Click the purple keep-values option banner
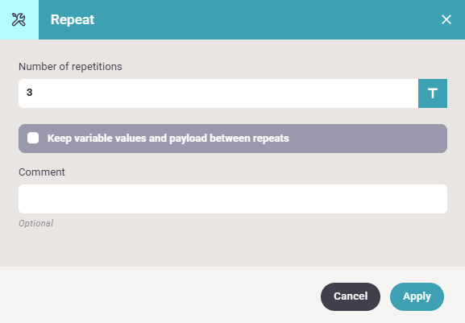The height and width of the screenshot is (323, 465). 233,139
